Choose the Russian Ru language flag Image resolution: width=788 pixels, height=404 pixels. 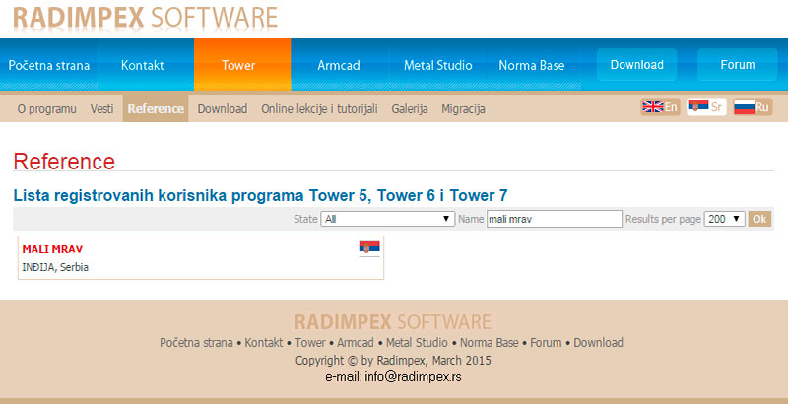(x=753, y=107)
